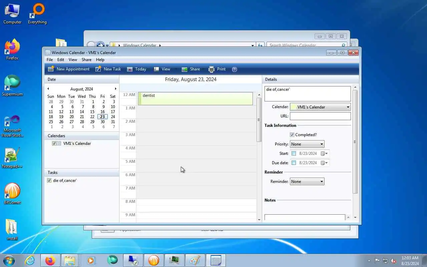The width and height of the screenshot is (427, 267).
Task: Enable the Due date checkbox
Action: [x=294, y=163]
